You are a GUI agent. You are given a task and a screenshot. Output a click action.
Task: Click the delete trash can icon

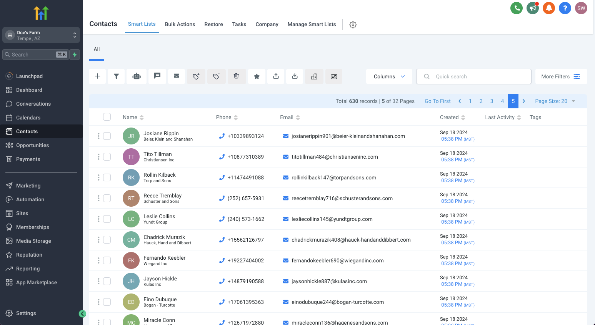[x=237, y=76]
